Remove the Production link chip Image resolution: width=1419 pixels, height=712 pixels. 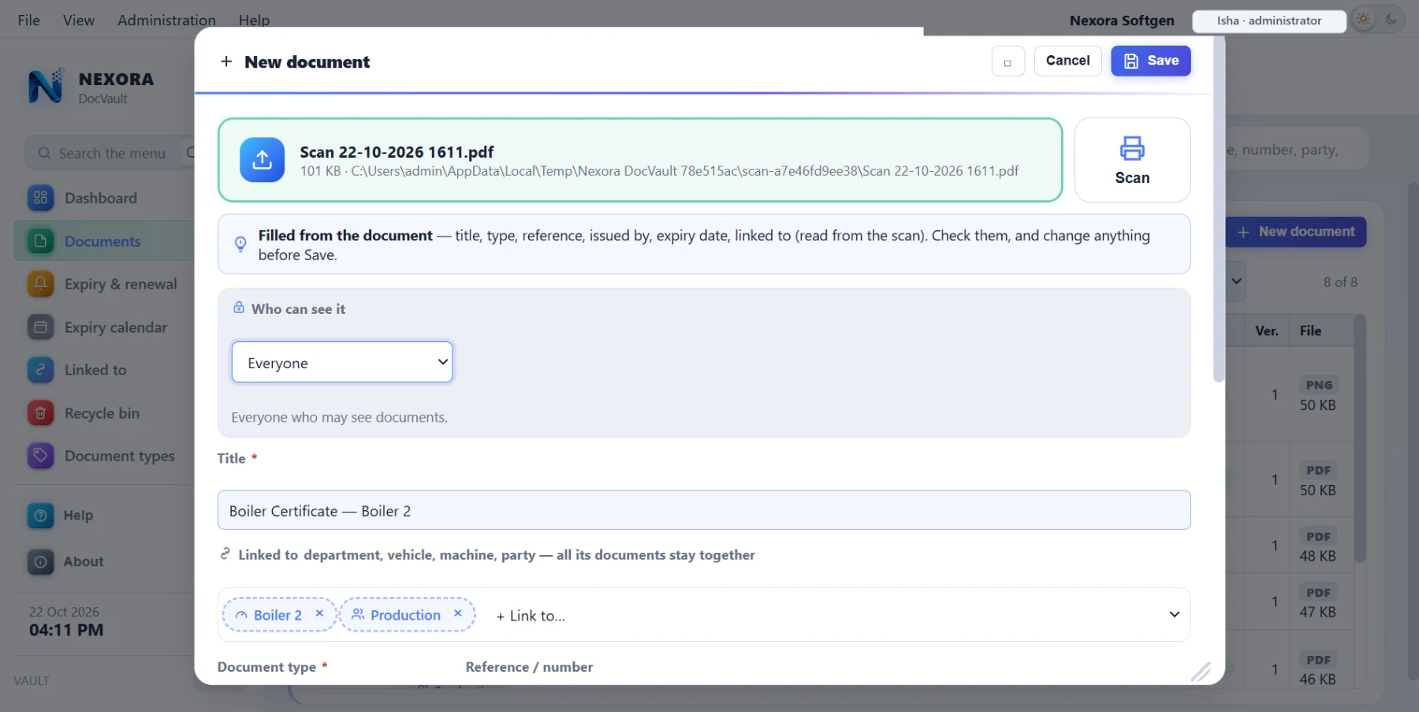tap(458, 613)
